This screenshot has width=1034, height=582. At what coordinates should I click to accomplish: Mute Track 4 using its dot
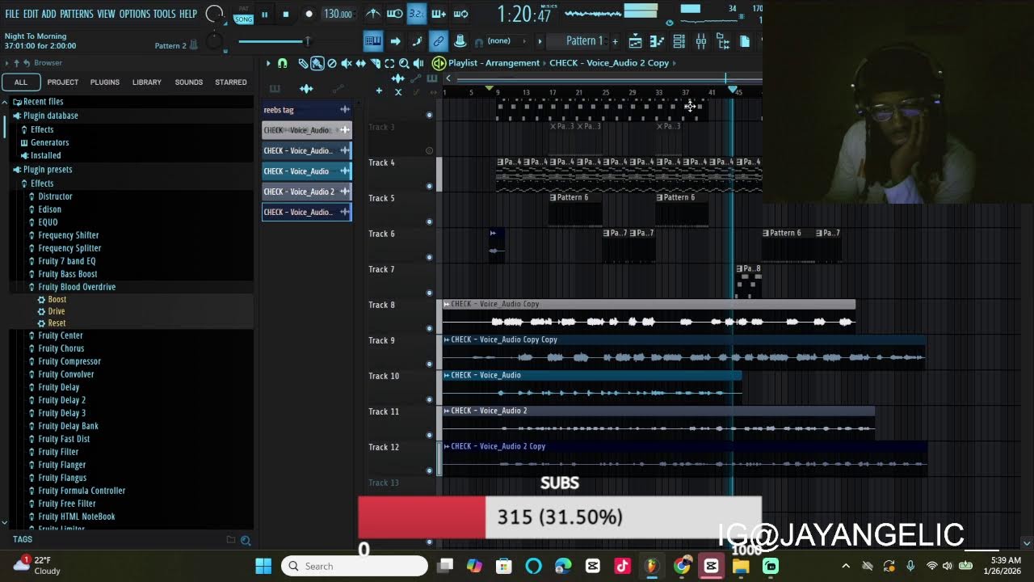coord(429,186)
